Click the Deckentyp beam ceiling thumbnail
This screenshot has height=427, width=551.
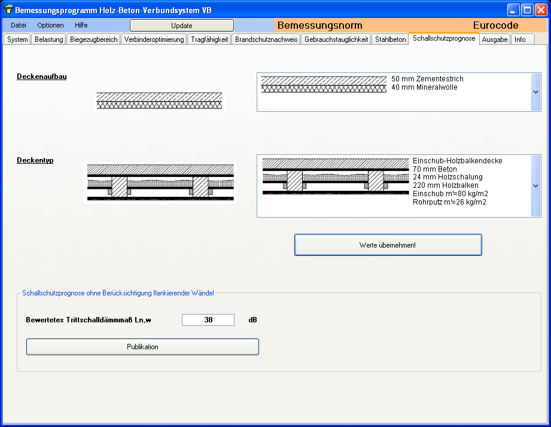(159, 182)
